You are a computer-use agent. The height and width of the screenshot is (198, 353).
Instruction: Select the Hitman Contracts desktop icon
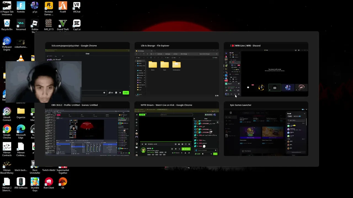tap(7, 149)
